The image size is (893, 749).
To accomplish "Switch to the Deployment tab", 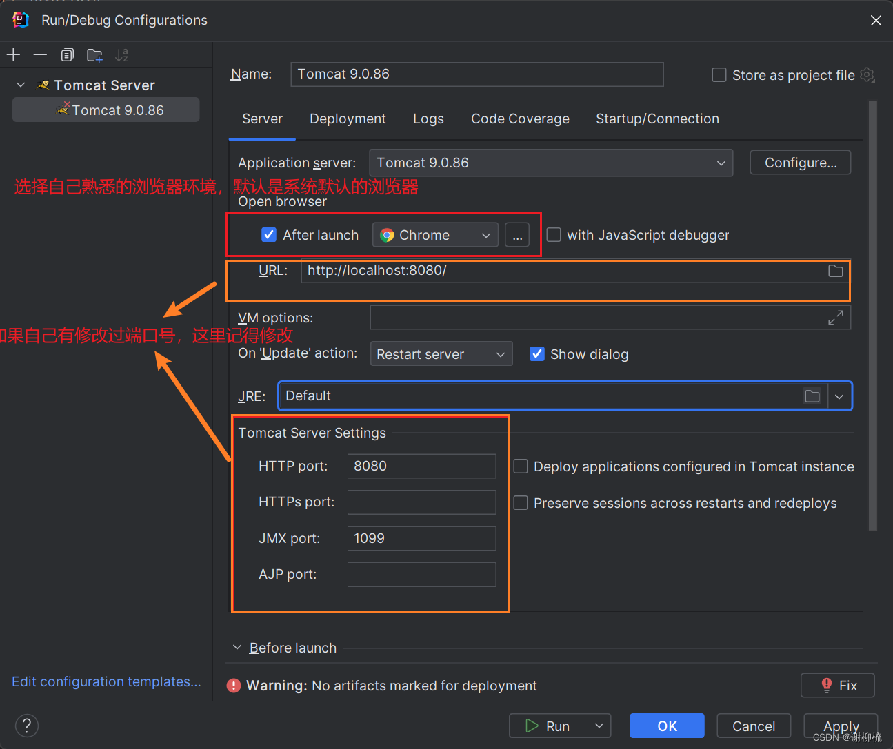I will click(x=348, y=119).
